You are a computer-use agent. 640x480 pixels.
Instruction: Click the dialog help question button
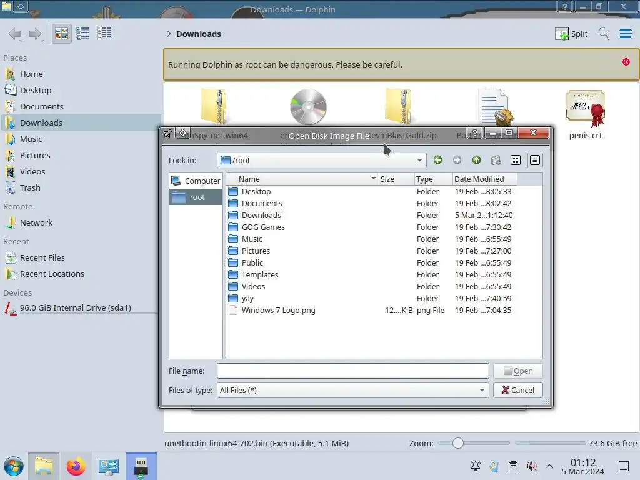[475, 132]
